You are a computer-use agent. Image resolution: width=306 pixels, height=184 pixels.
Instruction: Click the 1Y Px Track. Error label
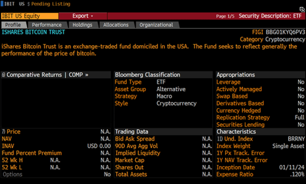click(x=241, y=153)
